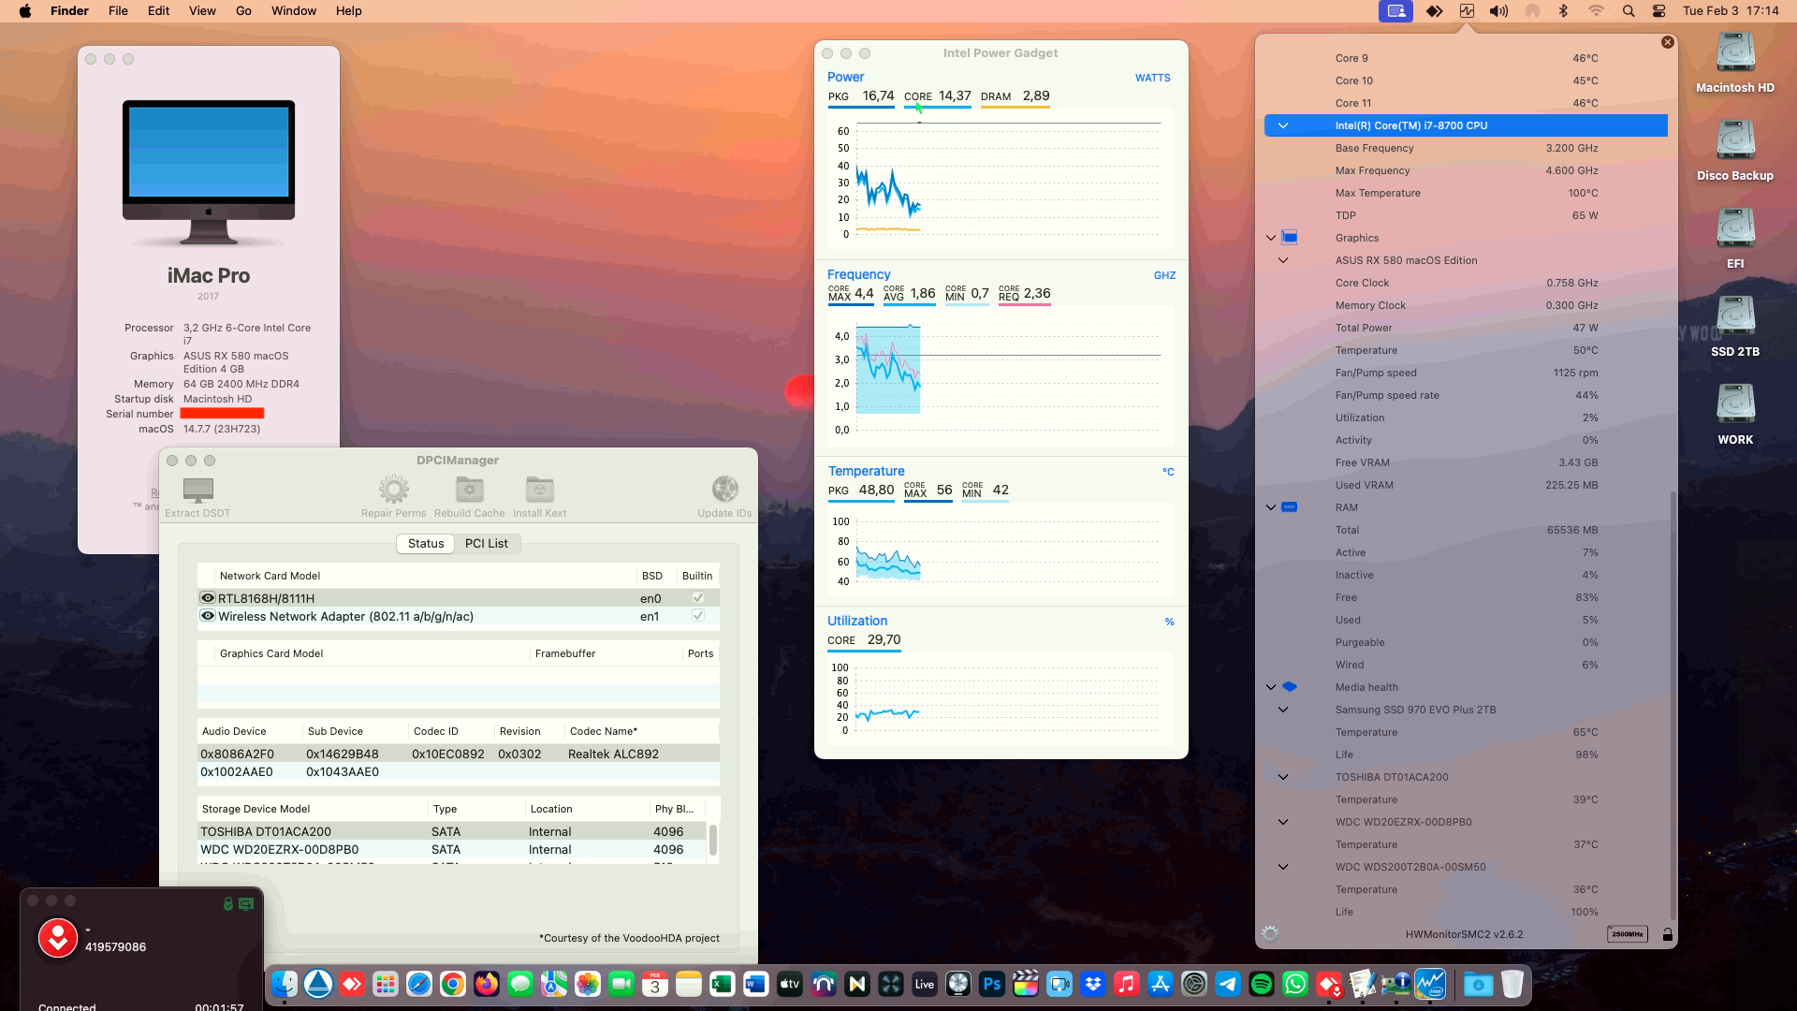Select the Disco Backup drive icon
The width and height of the screenshot is (1797, 1011).
1735,150
